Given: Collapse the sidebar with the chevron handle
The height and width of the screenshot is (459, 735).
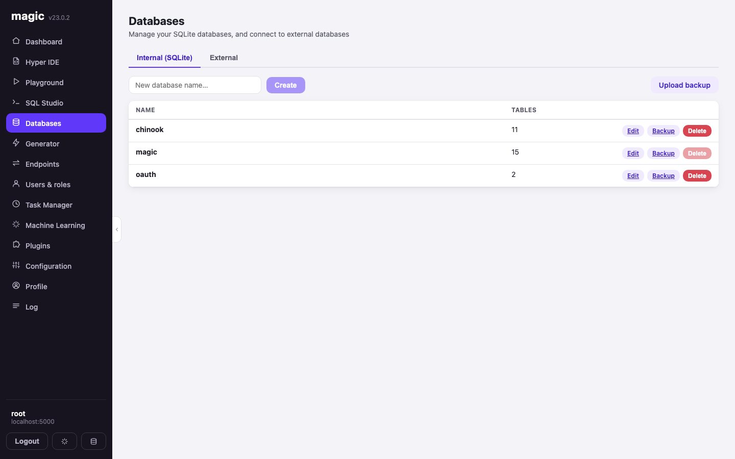Looking at the screenshot, I should pos(117,229).
